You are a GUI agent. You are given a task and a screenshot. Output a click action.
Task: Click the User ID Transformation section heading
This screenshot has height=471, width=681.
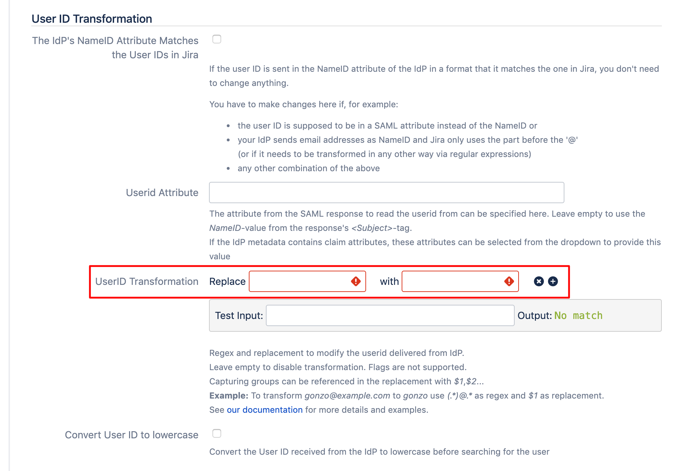[x=92, y=19]
